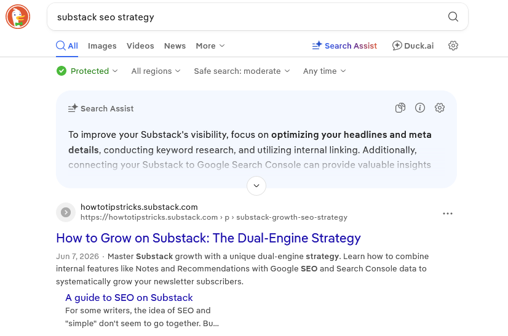Screen dimensions: 508x336
Task: Click sublink snippet 'For some writers, the idea'
Action: click(x=142, y=317)
